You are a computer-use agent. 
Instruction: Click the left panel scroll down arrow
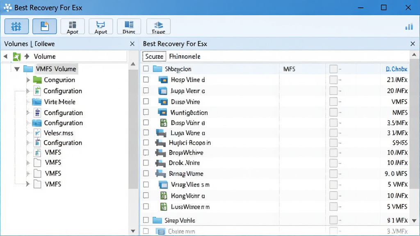133,231
